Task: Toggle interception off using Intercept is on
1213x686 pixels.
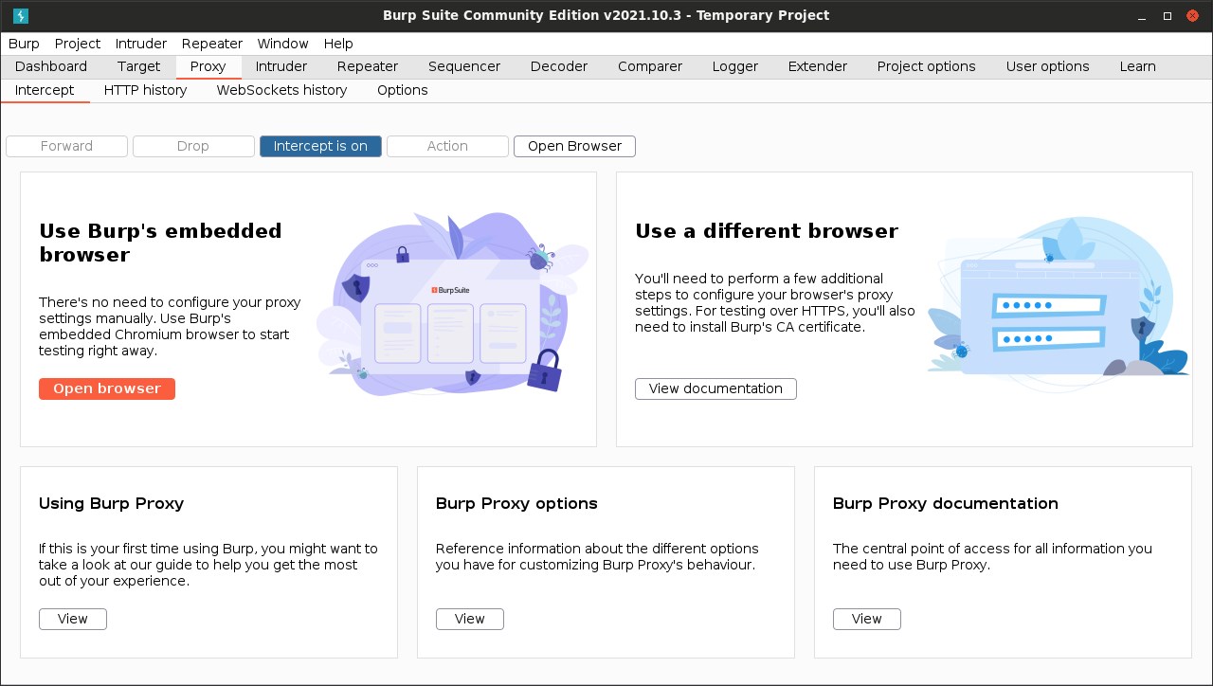Action: 320,146
